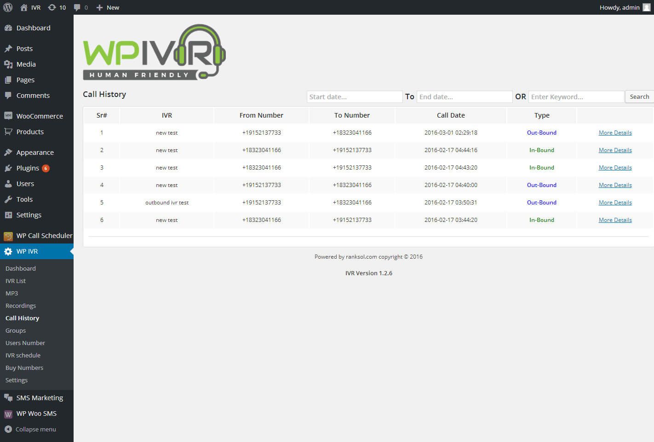Click call date 2016-03-01 02:29:18
Viewport: 654px width, 442px height.
[451, 133]
